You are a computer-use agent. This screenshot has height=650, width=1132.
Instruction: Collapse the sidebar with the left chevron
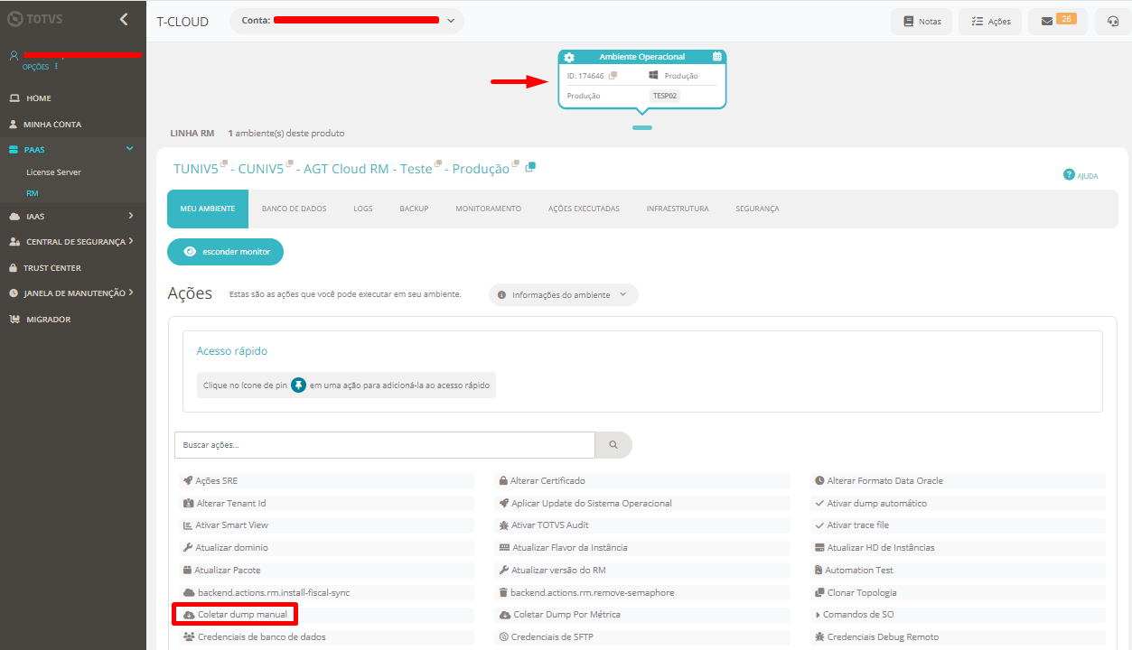tap(124, 19)
